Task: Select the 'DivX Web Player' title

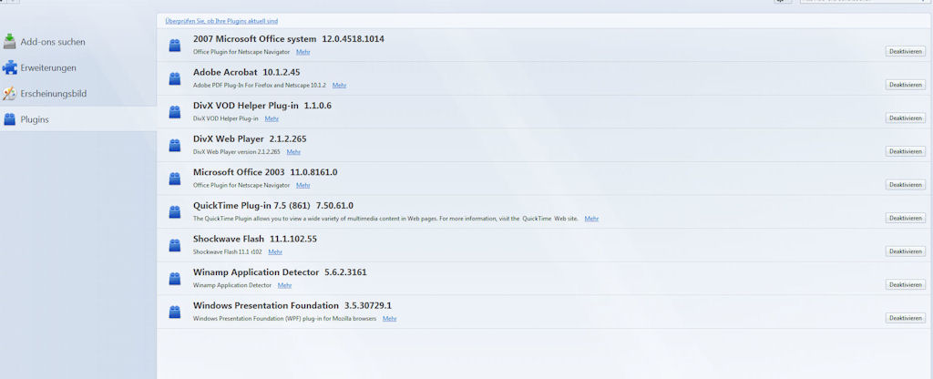Action: (229, 138)
